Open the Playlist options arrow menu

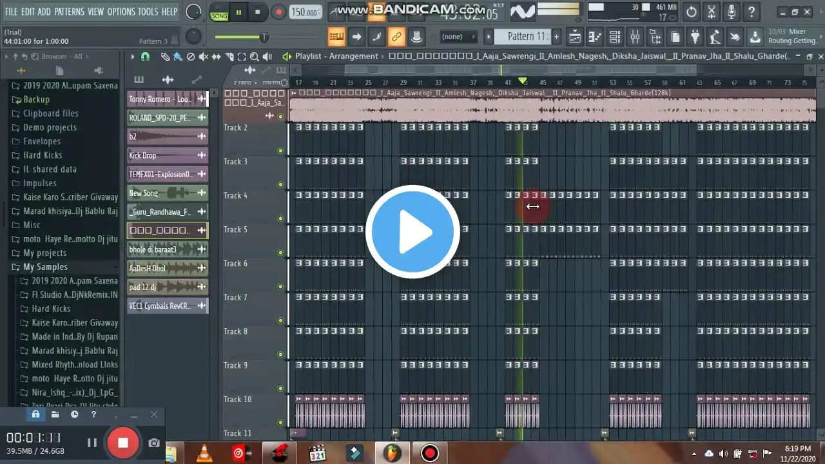click(x=133, y=57)
